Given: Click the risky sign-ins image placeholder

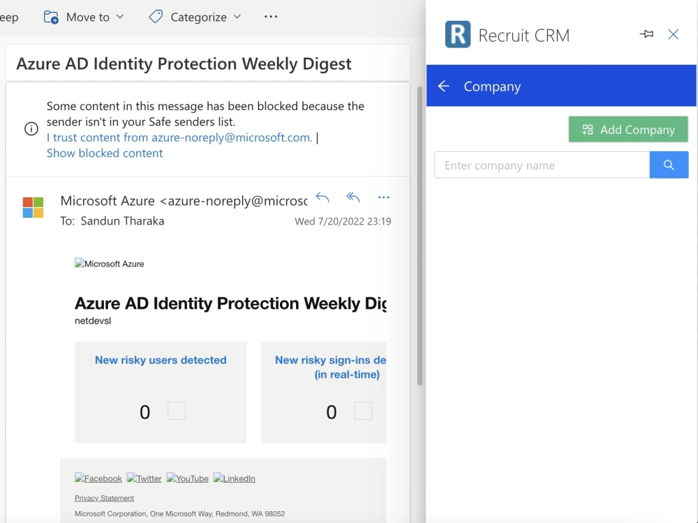Looking at the screenshot, I should pos(363,411).
